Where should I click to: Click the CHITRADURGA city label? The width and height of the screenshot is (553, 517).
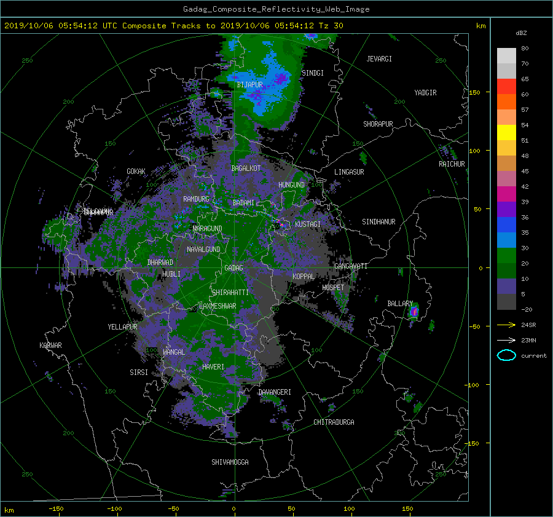click(x=334, y=422)
